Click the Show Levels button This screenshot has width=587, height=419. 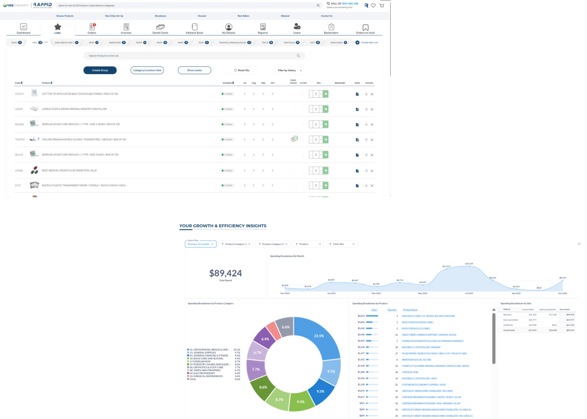coord(194,71)
